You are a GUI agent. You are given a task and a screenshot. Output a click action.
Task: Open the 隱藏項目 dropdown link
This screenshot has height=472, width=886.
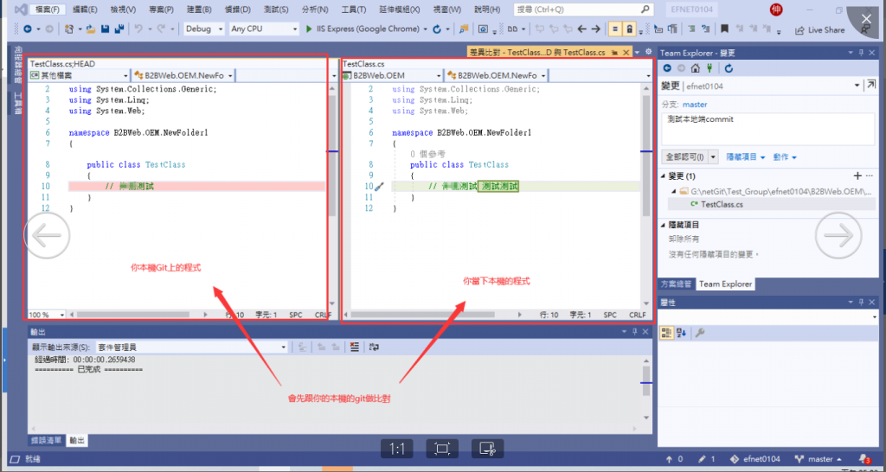pyautogui.click(x=746, y=157)
